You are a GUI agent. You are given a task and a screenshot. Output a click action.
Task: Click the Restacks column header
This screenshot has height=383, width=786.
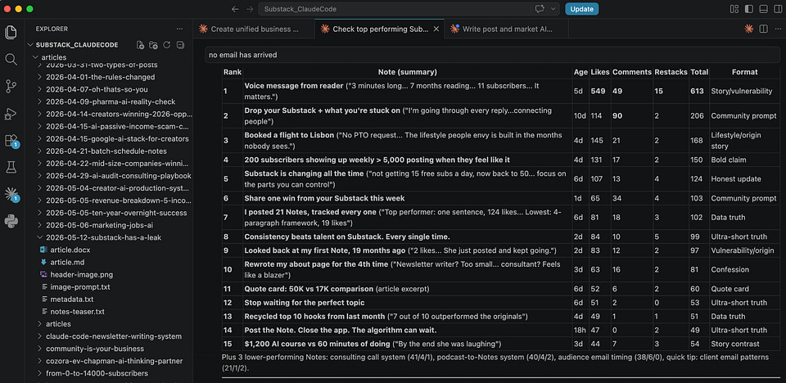pos(671,72)
